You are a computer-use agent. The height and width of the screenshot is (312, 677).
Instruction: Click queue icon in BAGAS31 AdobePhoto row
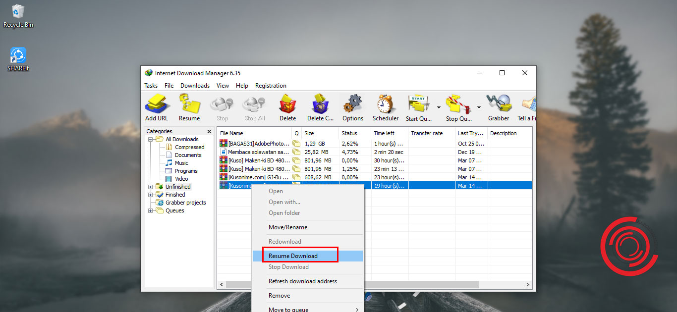(296, 144)
